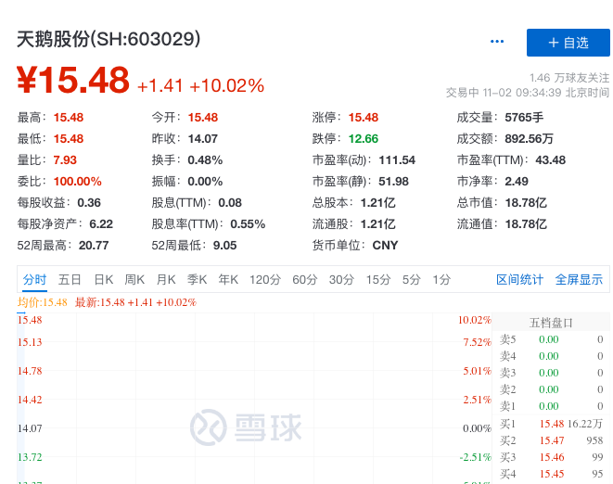This screenshot has width=613, height=484.
Task: Select the 买2 row priced 15.47
Action: [551, 440]
